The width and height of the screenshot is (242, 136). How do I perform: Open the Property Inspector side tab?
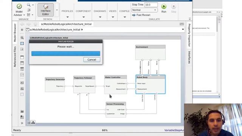click(189, 35)
